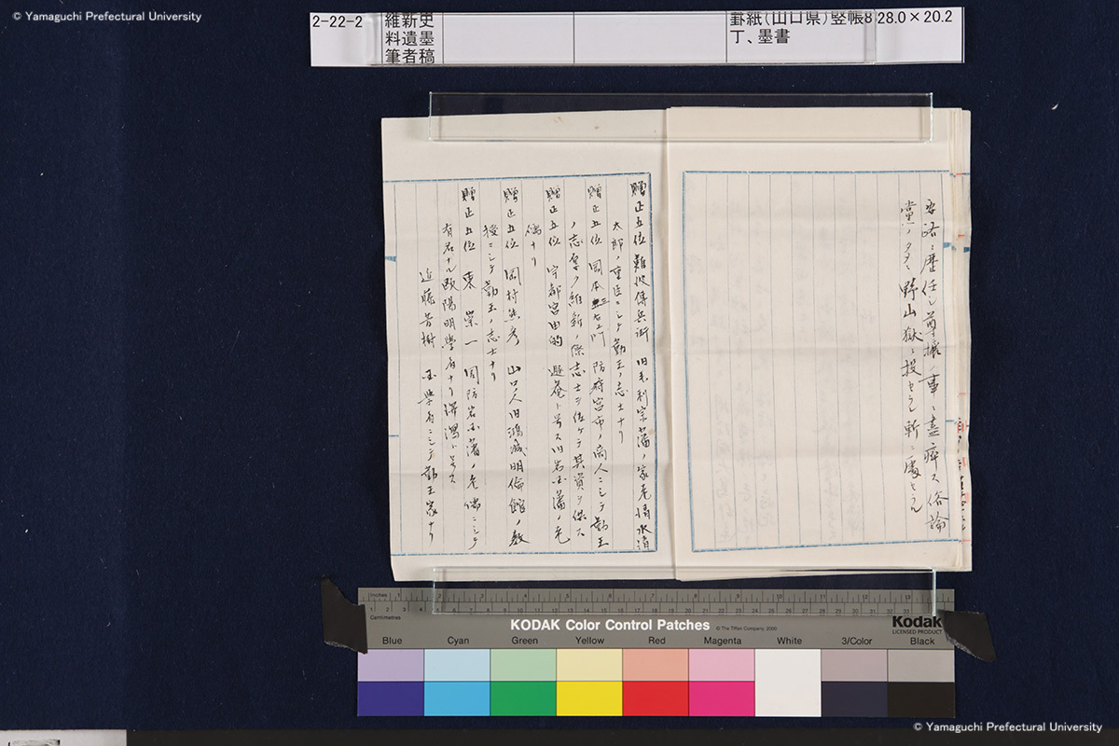
Task: Pick the saturated green color patch
Action: pos(523,698)
